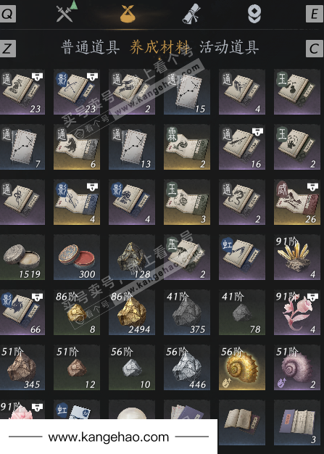Select the red ink paste tin with 300

(x=77, y=257)
